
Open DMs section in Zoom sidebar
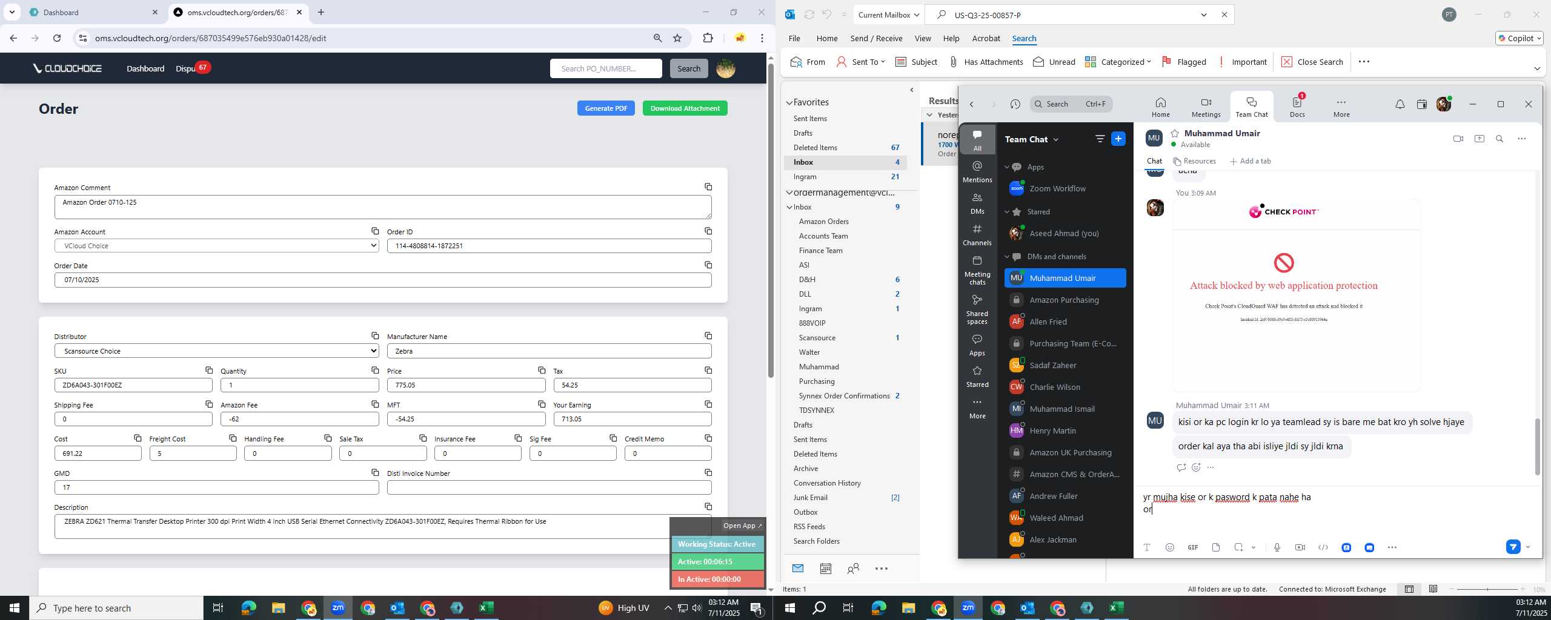click(x=977, y=203)
